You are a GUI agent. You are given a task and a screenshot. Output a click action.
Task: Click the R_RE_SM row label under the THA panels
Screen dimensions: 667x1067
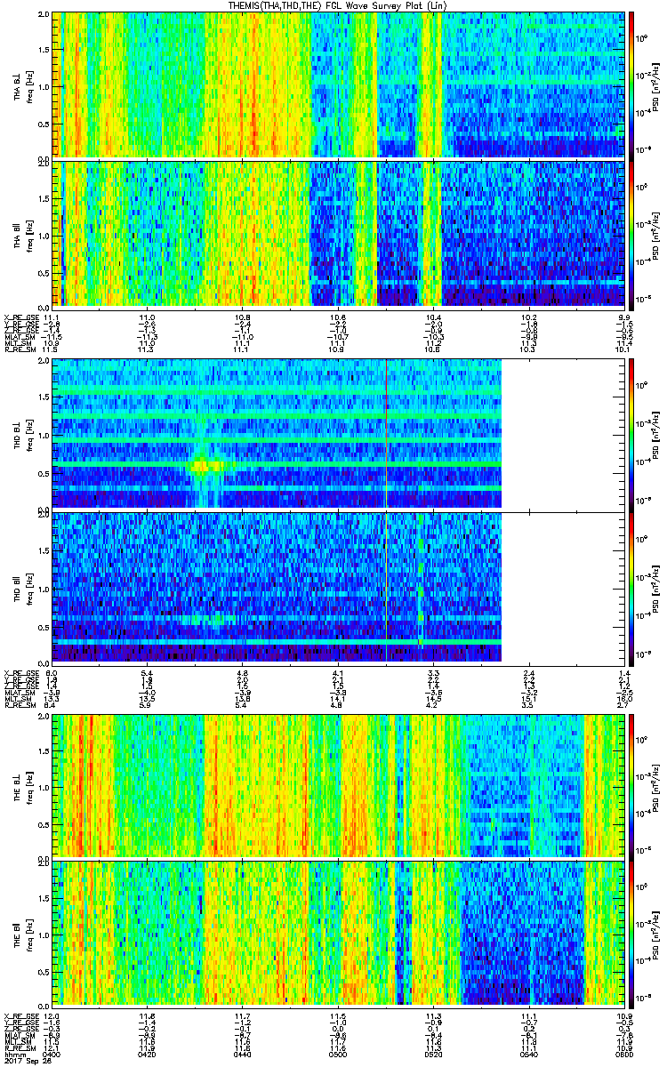pyautogui.click(x=19, y=350)
